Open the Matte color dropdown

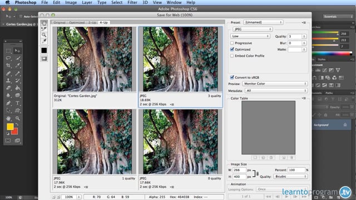(x=298, y=49)
